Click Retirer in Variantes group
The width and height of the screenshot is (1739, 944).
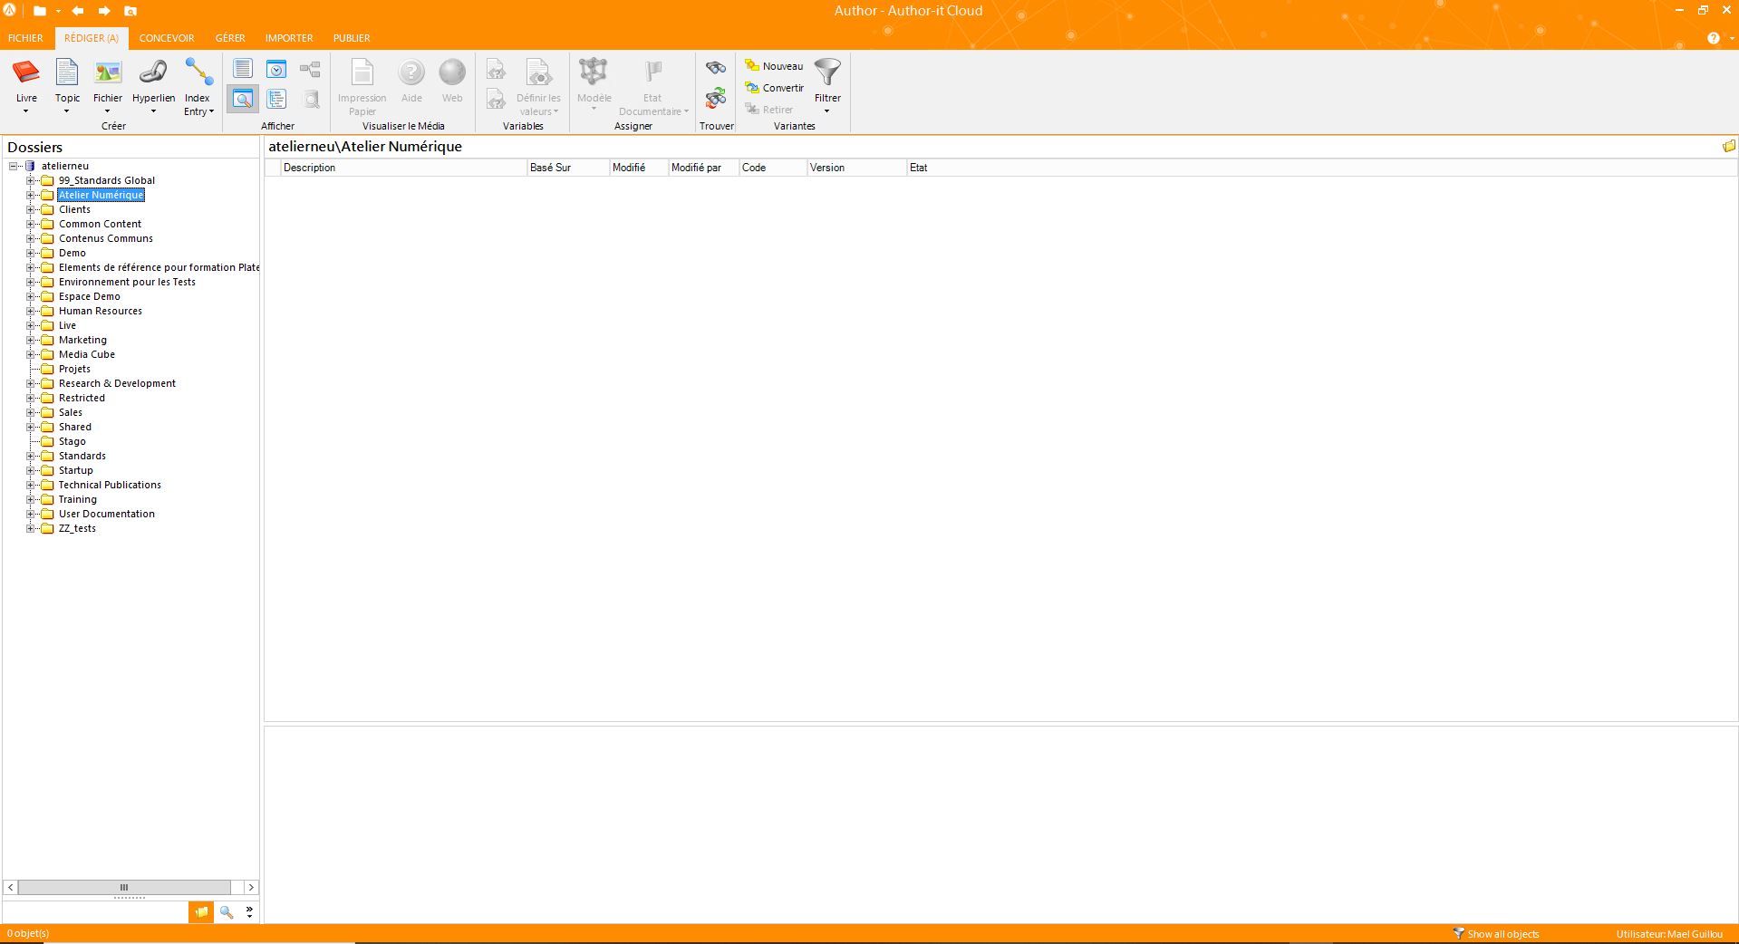[x=768, y=110]
